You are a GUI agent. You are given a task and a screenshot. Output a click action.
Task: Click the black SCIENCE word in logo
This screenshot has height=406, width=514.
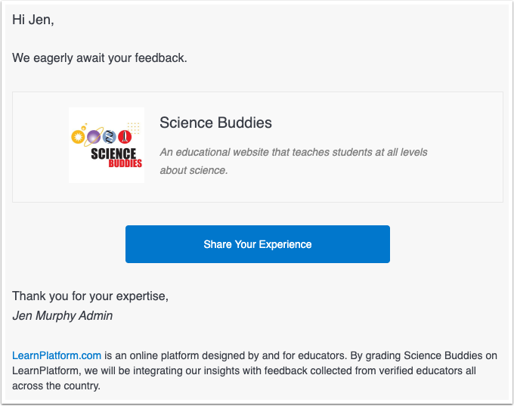(x=113, y=153)
